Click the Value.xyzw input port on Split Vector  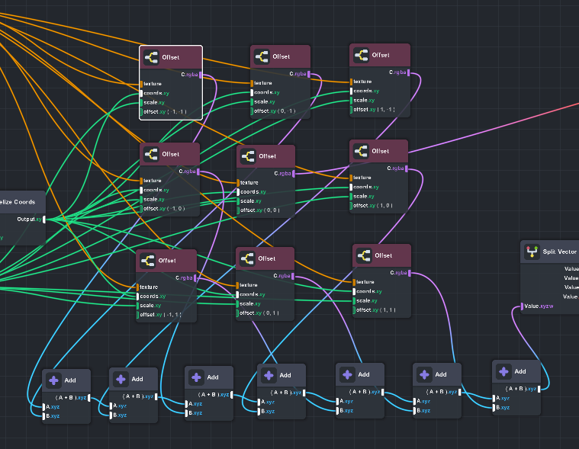point(522,306)
